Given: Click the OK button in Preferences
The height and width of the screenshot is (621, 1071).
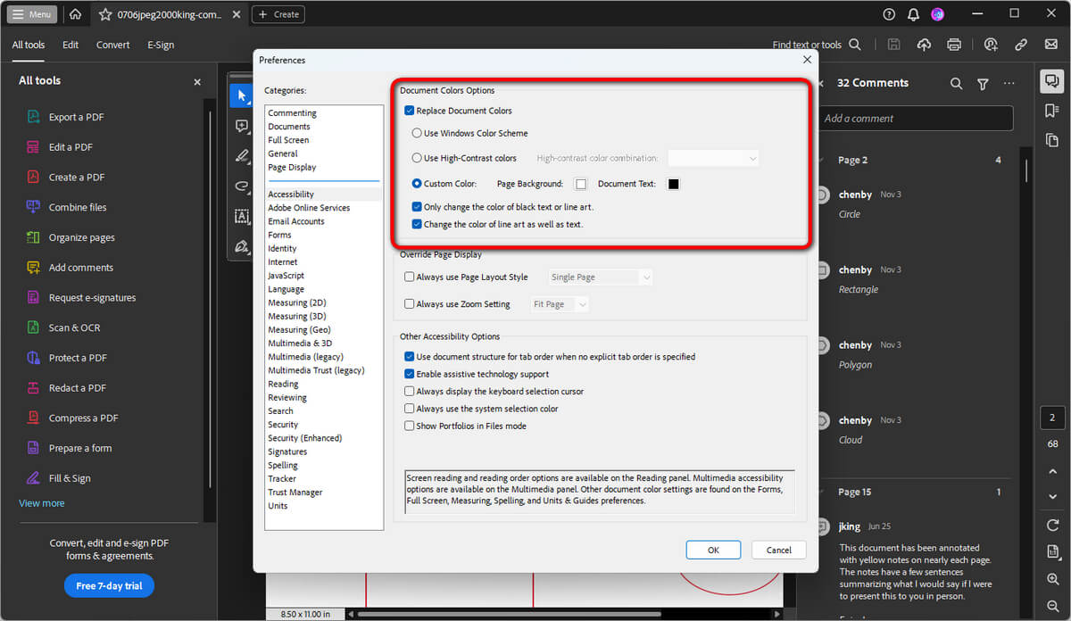Looking at the screenshot, I should pyautogui.click(x=713, y=550).
